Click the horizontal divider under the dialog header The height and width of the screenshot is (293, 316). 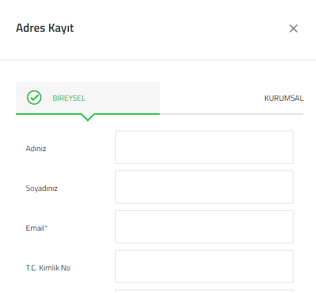pos(158,60)
